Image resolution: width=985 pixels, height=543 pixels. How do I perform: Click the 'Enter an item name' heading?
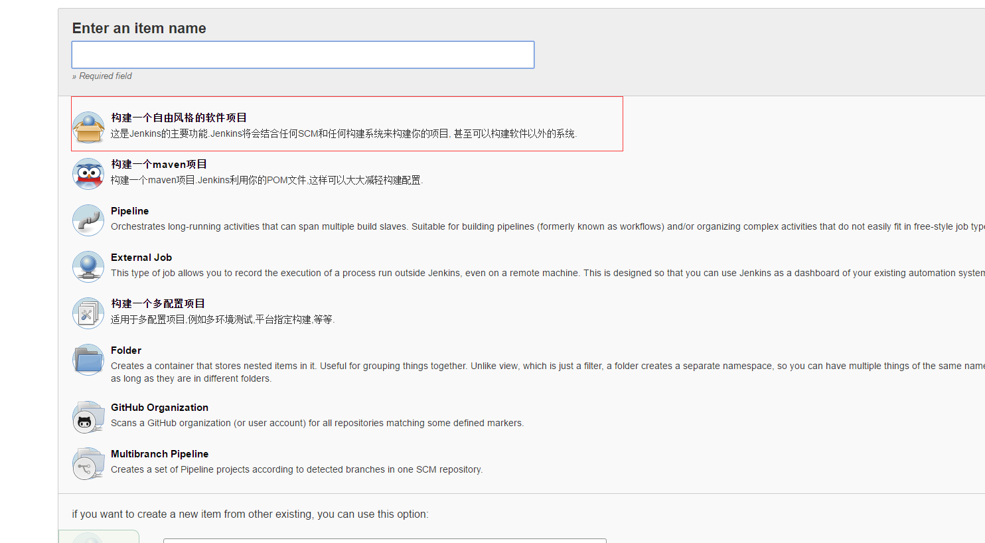coord(139,28)
